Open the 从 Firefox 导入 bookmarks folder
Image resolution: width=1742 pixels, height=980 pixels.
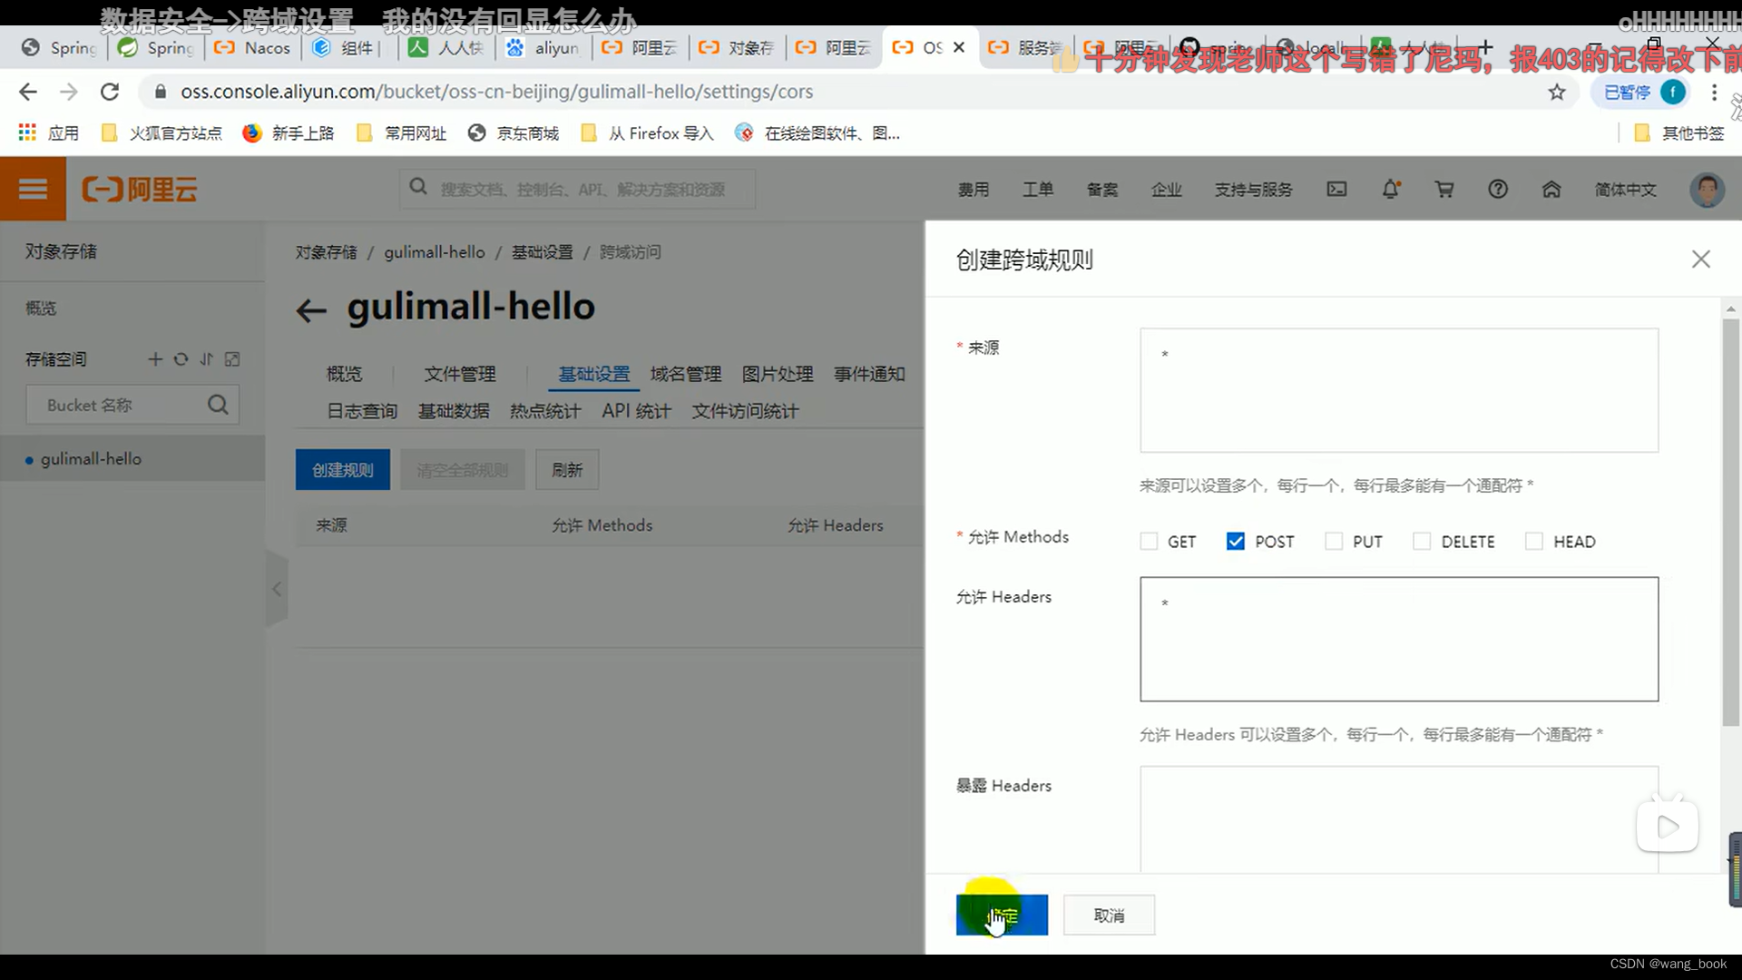(x=647, y=133)
